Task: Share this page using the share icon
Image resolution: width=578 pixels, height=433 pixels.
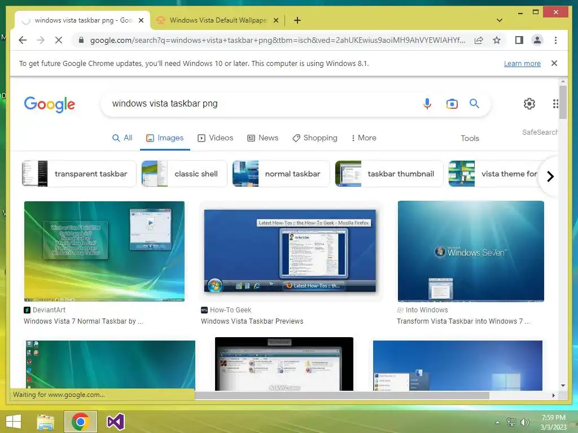Action: pyautogui.click(x=479, y=40)
